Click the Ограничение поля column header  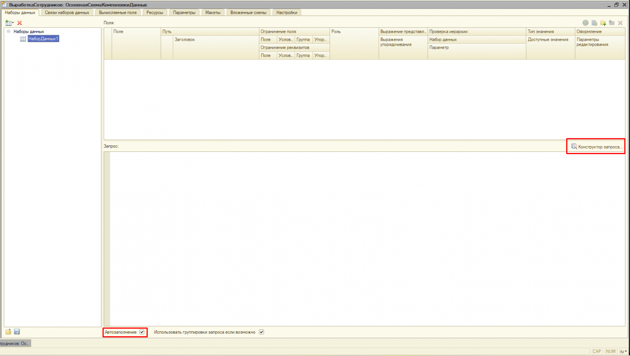point(294,31)
